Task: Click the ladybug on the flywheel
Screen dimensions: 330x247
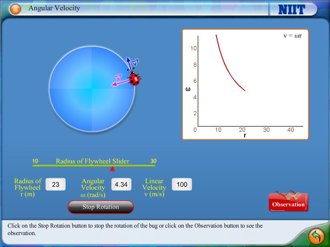Action: pos(134,79)
